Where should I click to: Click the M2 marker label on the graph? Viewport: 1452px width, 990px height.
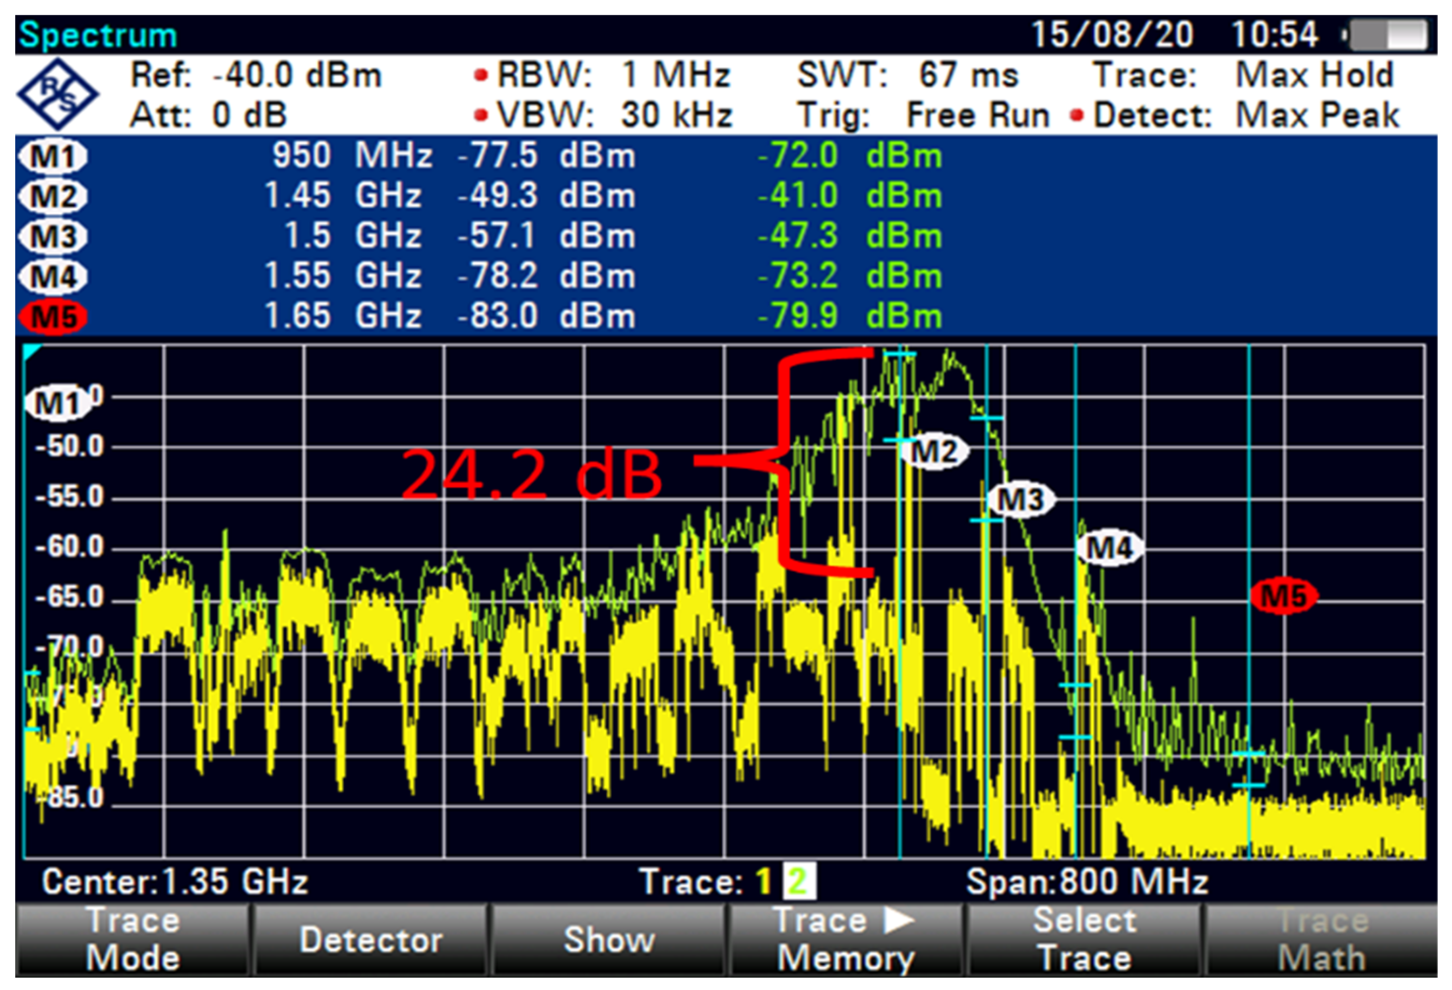tap(933, 451)
